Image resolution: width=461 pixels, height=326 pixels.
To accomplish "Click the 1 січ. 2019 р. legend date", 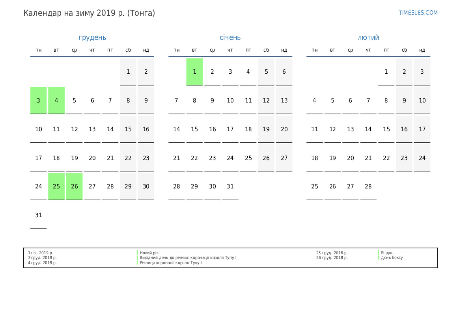I will coord(40,253).
